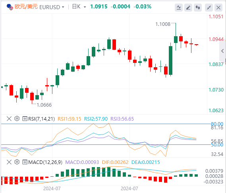The width and height of the screenshot is (226, 193).
Task: Open the candlestick chart type icon
Action: tap(198, 8)
